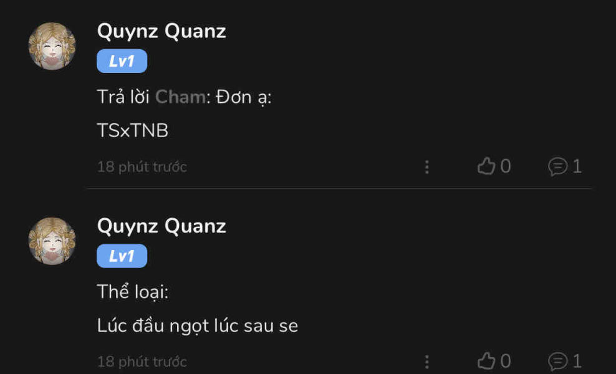Viewport: 616px width, 374px height.
Task: Like the first comment with thumbs-up icon
Action: coord(486,166)
